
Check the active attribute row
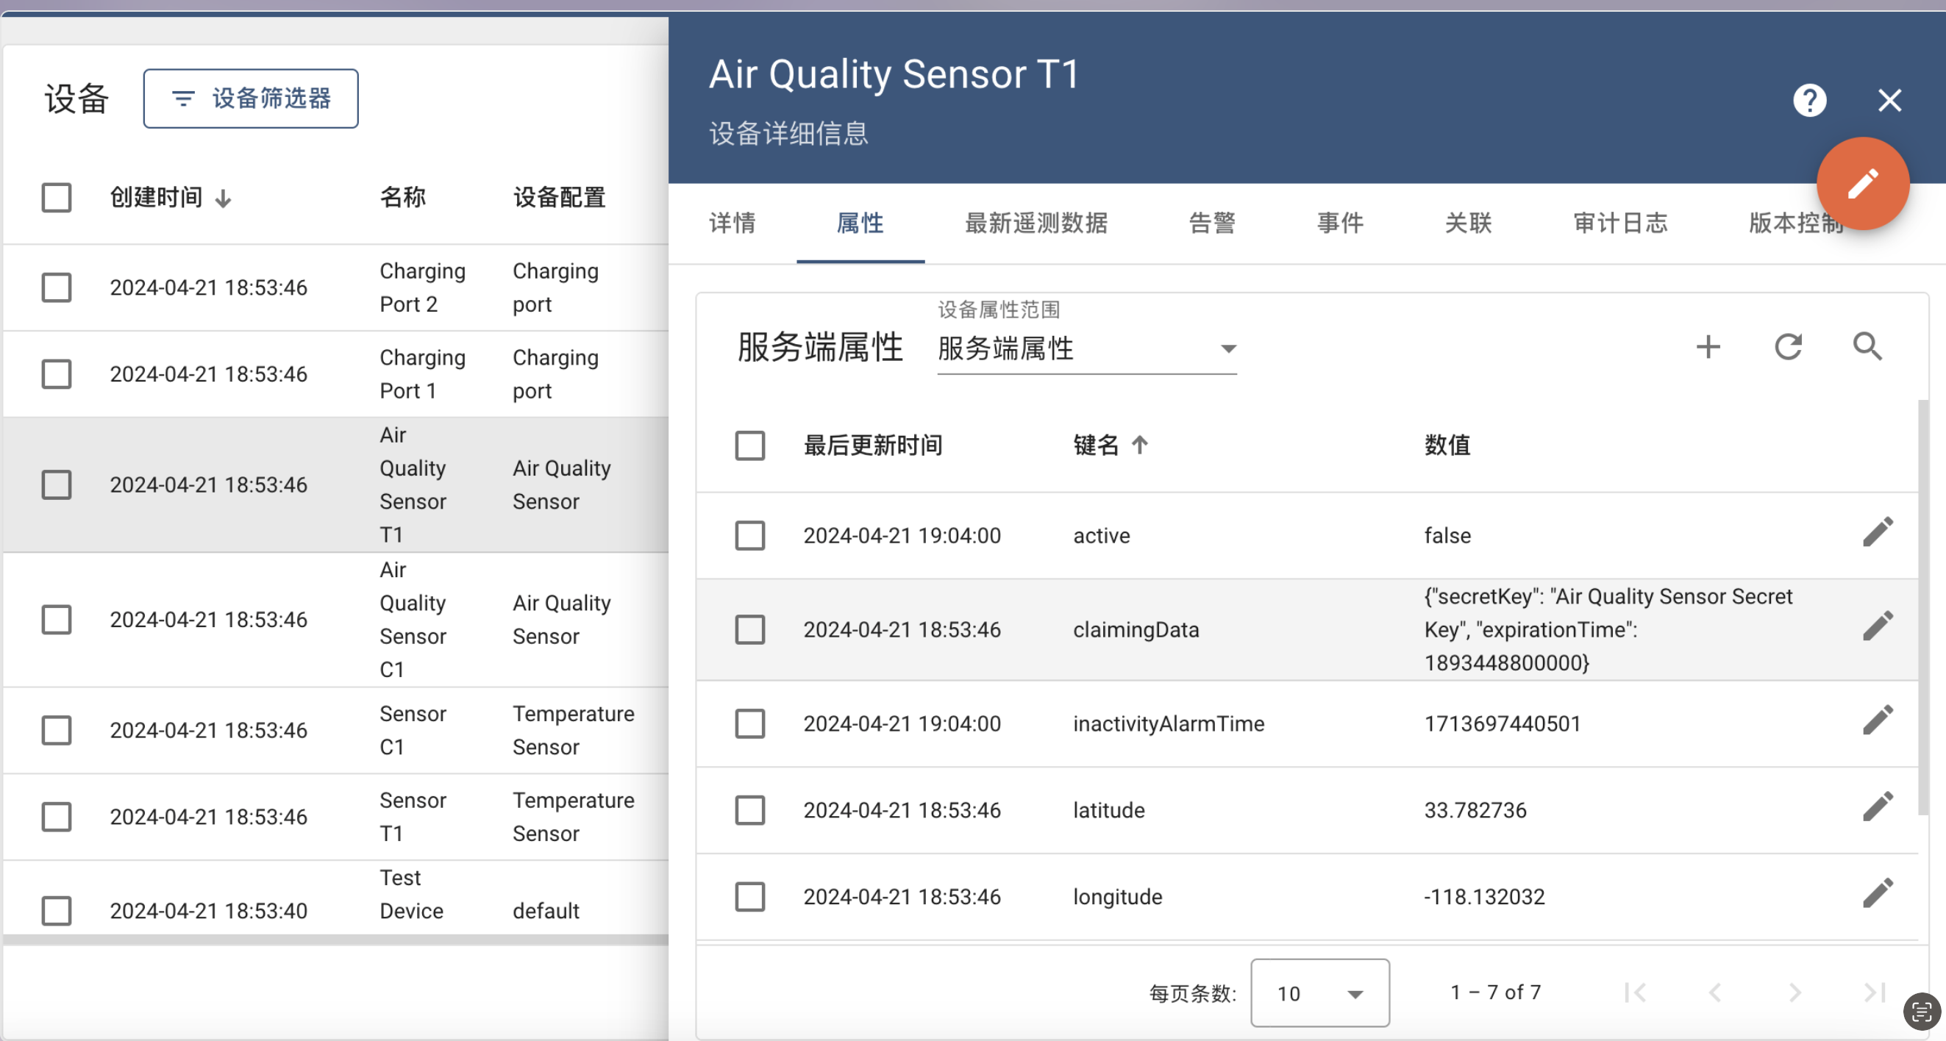coord(750,536)
